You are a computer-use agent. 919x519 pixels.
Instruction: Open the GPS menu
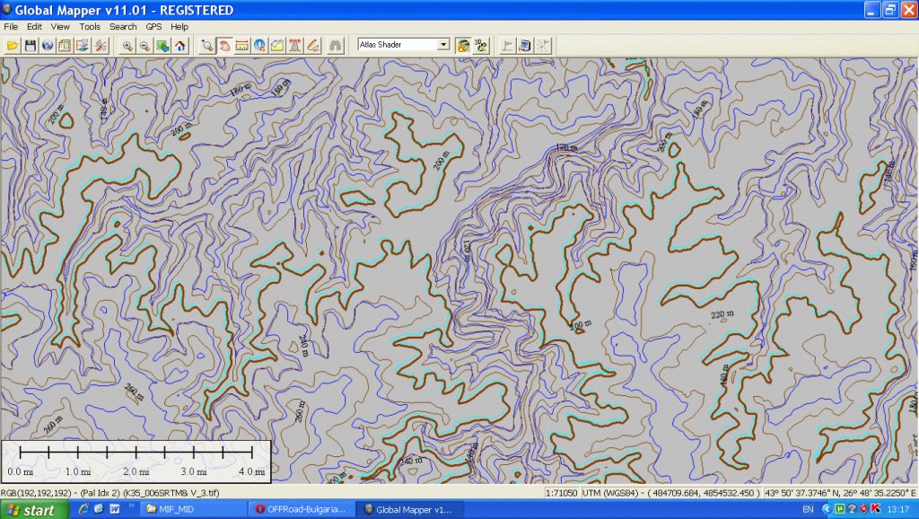click(x=153, y=27)
